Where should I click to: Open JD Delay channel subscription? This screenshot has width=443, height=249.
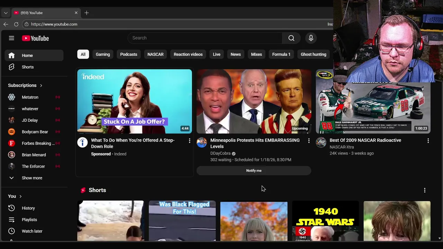coord(34,120)
